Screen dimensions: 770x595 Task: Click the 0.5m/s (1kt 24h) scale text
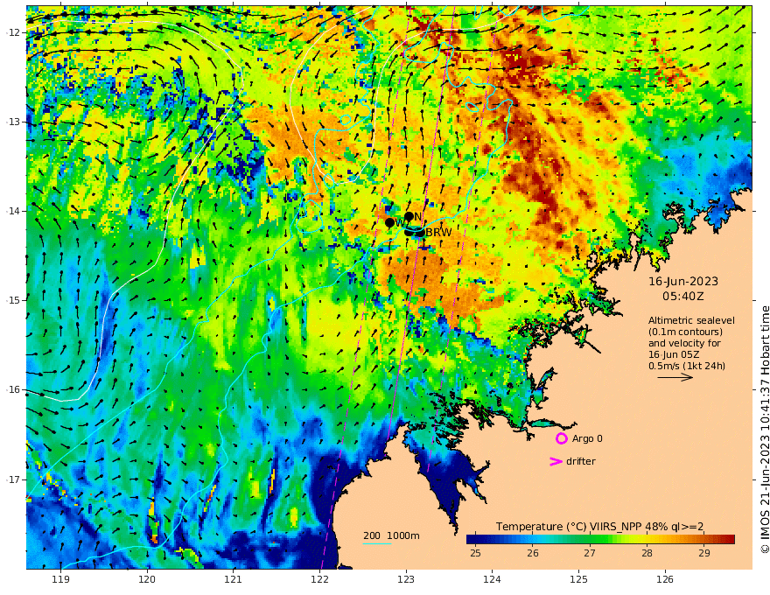[687, 366]
